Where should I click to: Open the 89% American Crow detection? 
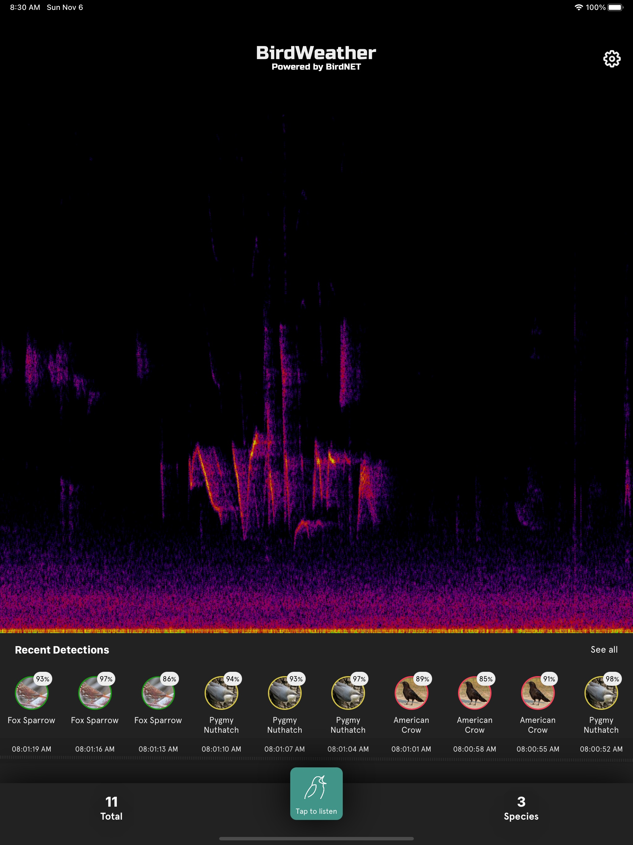coord(411,693)
